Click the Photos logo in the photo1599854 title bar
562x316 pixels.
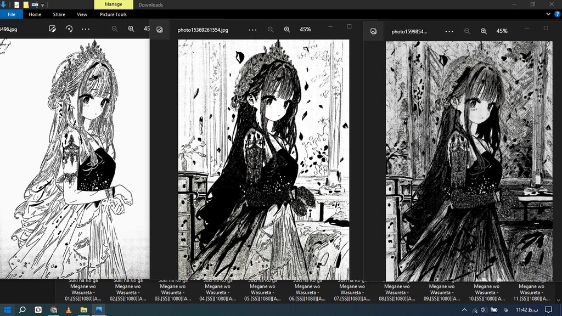[374, 30]
